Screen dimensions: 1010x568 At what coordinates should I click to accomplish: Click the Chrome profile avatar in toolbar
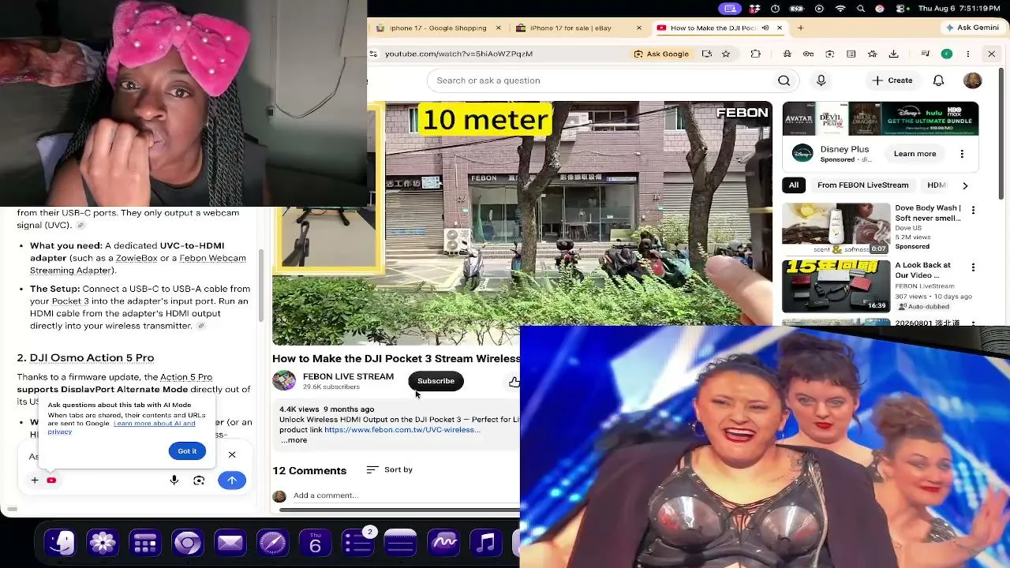[947, 54]
